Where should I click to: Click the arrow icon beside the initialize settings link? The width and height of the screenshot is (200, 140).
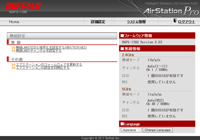[13, 67]
